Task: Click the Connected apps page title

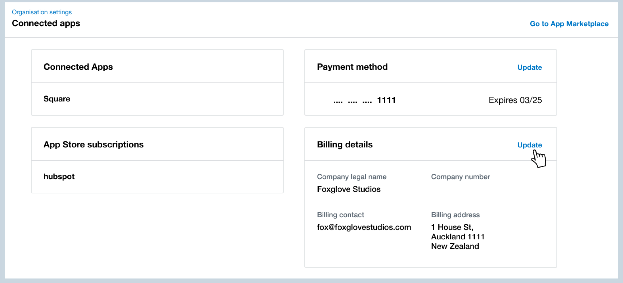Action: click(x=46, y=23)
